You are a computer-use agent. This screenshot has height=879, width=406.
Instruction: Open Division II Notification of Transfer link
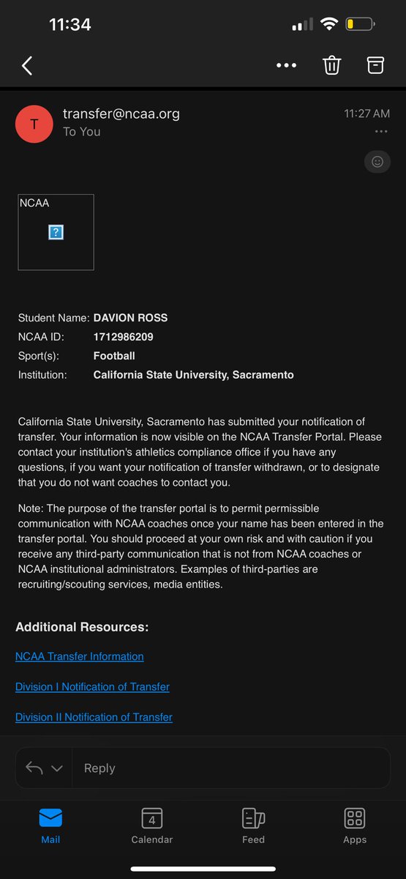94,717
